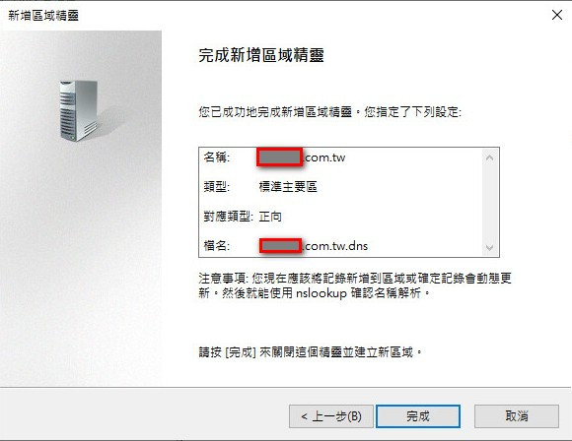The height and width of the screenshot is (441, 572).
Task: Click the nslookup word in the note
Action: click(x=322, y=293)
